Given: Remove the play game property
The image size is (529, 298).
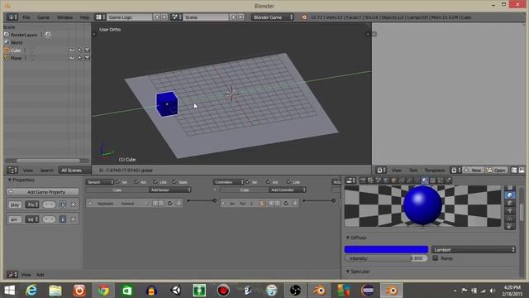Looking at the screenshot, I should (74, 204).
